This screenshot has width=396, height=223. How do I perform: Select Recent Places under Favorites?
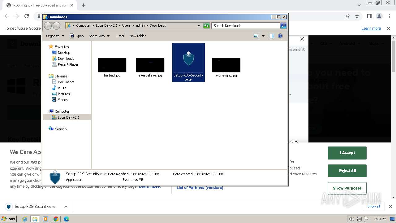coord(68,64)
